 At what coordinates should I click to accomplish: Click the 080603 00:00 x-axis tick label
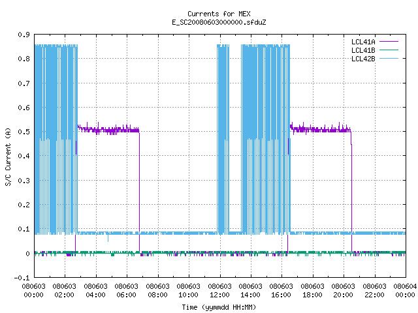[x=33, y=291]
